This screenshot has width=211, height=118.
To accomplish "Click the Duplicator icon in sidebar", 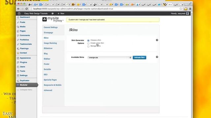I will tap(18, 81).
